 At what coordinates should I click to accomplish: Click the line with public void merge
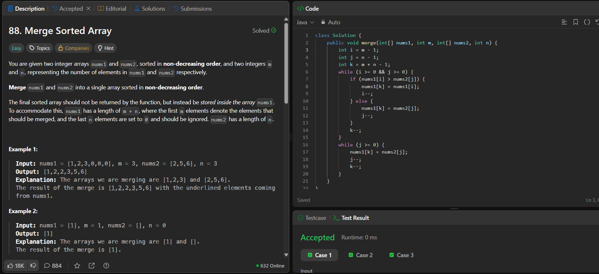point(411,43)
